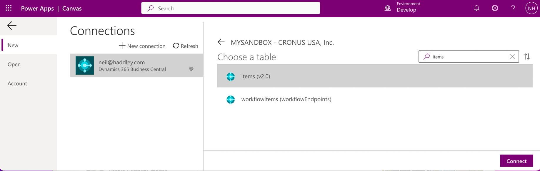
Task: Refresh the connections list
Action: coord(185,46)
